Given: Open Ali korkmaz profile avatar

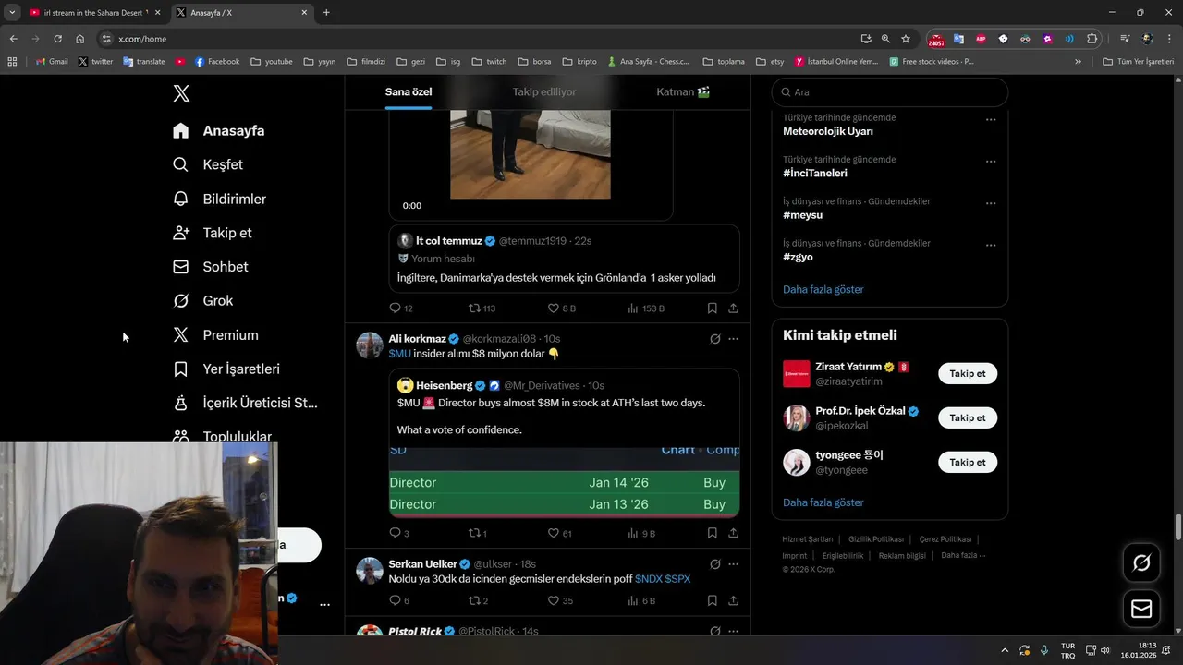Looking at the screenshot, I should 370,345.
